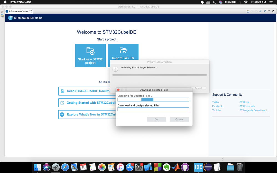Screen dimensions: 277x173
Task: Open Explore What's New in STM32CubeIDE link
Action: pyautogui.click(x=87, y=115)
